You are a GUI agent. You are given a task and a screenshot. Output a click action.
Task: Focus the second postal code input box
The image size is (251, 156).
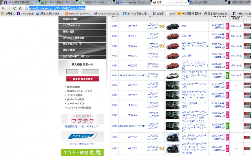(x=90, y=71)
